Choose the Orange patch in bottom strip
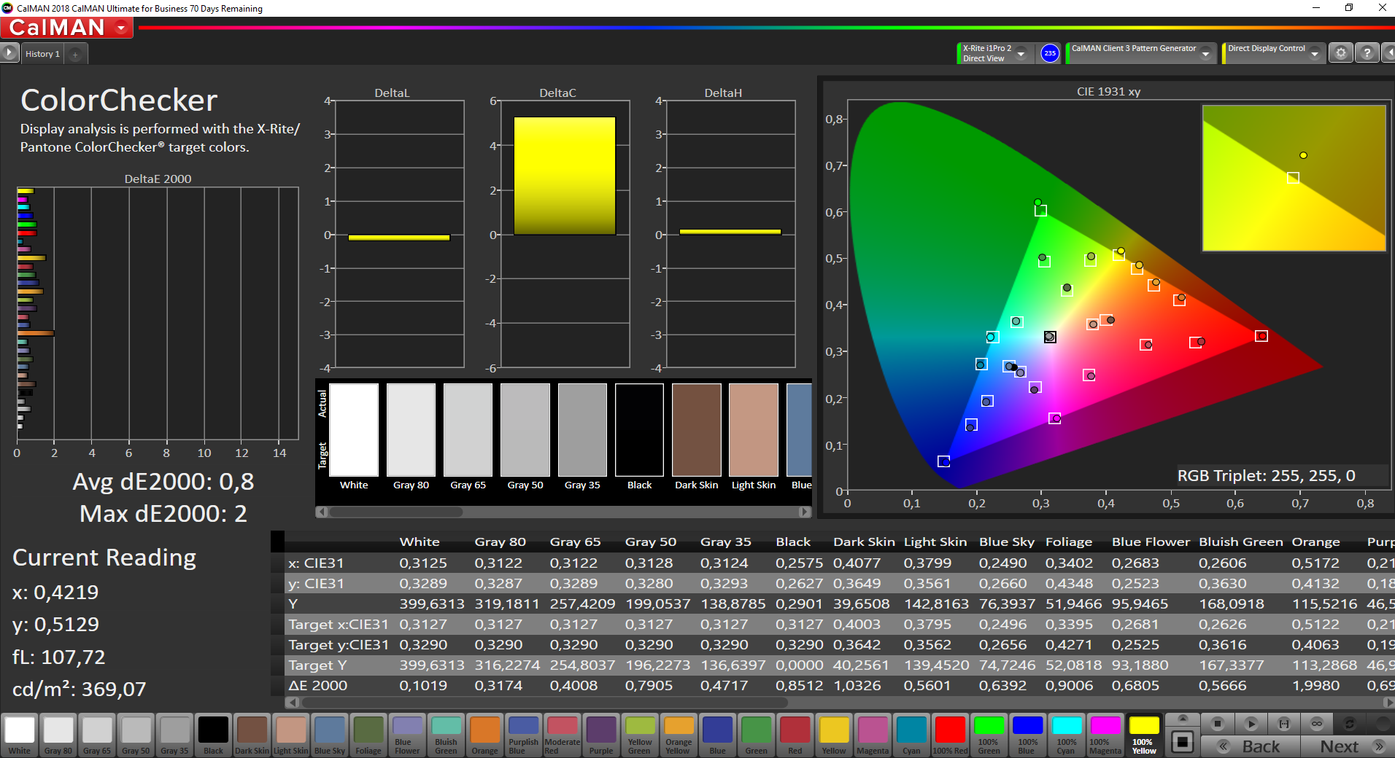1395x758 pixels. click(484, 735)
